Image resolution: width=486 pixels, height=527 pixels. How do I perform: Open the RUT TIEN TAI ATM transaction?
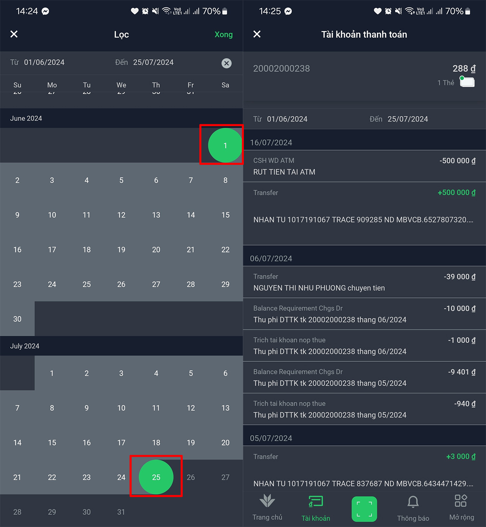(364, 166)
